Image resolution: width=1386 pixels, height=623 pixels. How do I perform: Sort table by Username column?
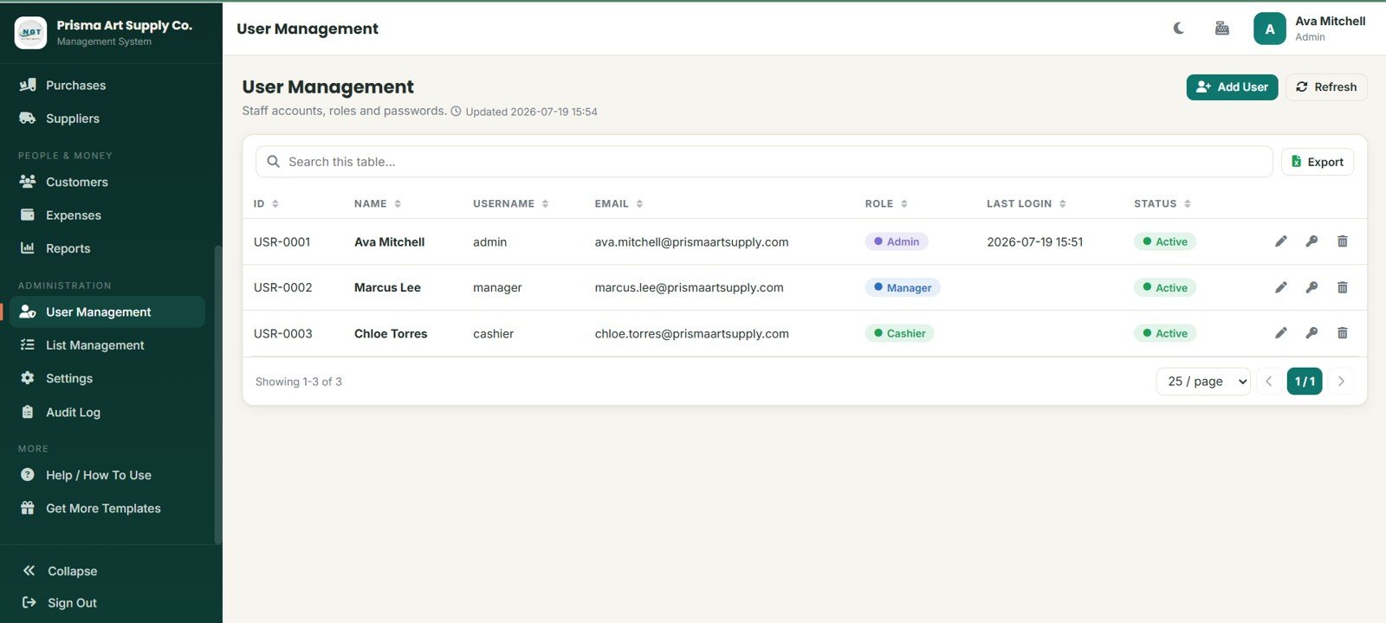(x=511, y=203)
